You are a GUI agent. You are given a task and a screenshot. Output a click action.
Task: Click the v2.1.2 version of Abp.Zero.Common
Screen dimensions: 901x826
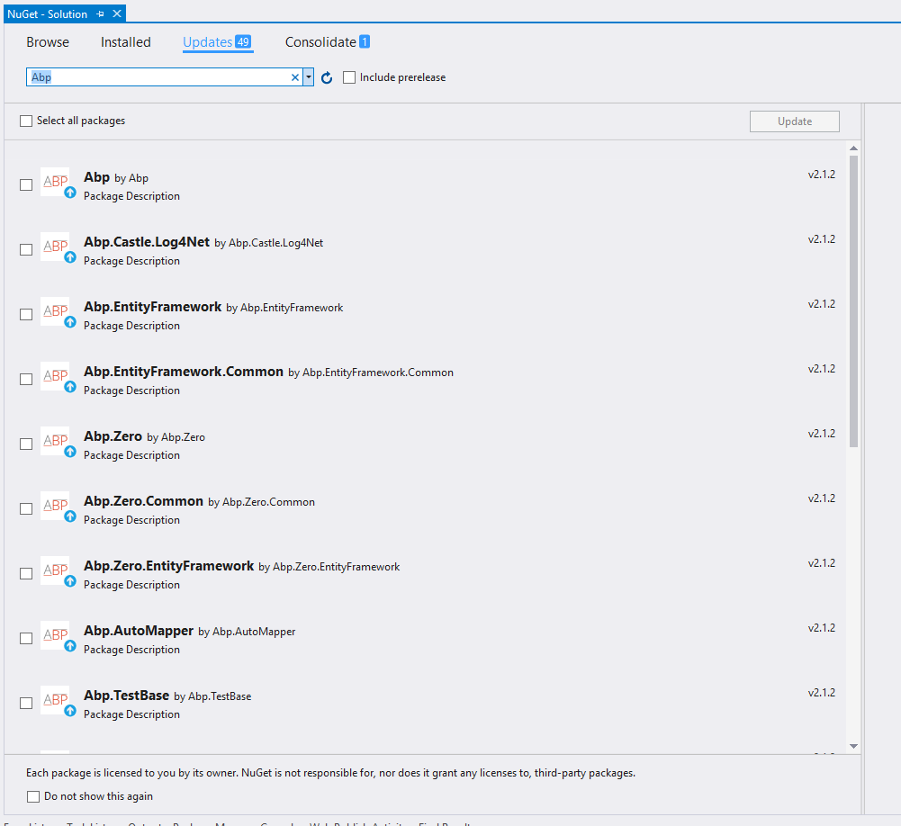tap(822, 498)
